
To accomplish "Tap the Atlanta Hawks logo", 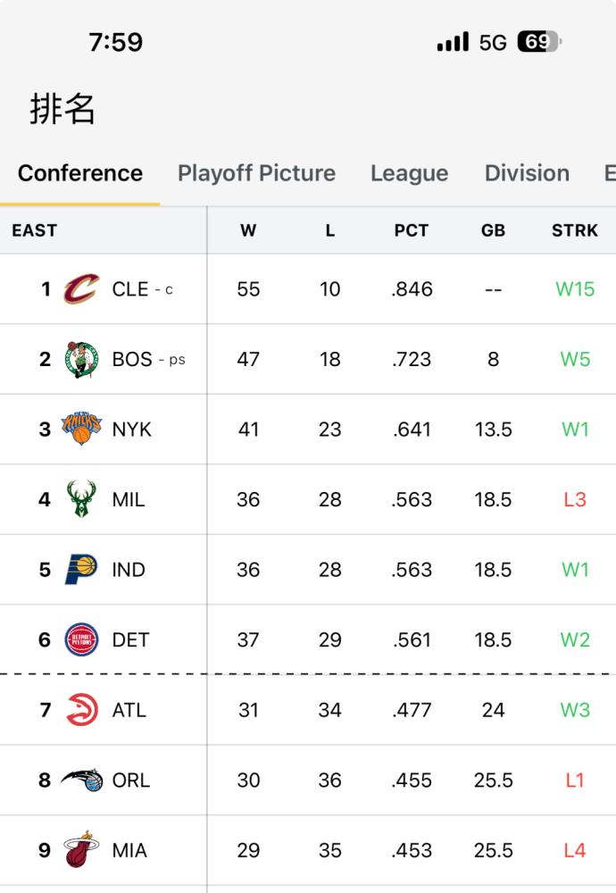I will pos(81,710).
